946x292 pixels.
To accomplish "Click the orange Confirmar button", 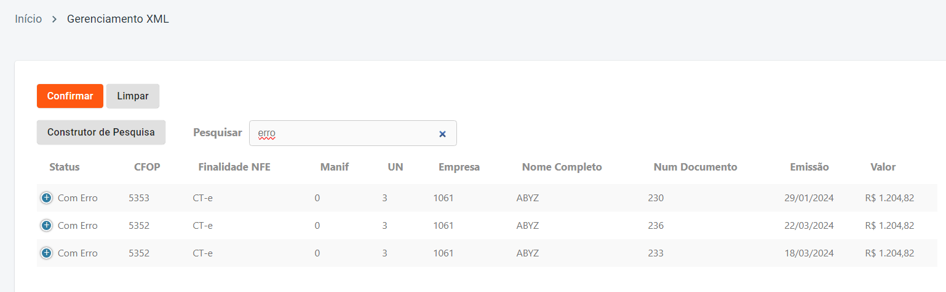I will [70, 96].
